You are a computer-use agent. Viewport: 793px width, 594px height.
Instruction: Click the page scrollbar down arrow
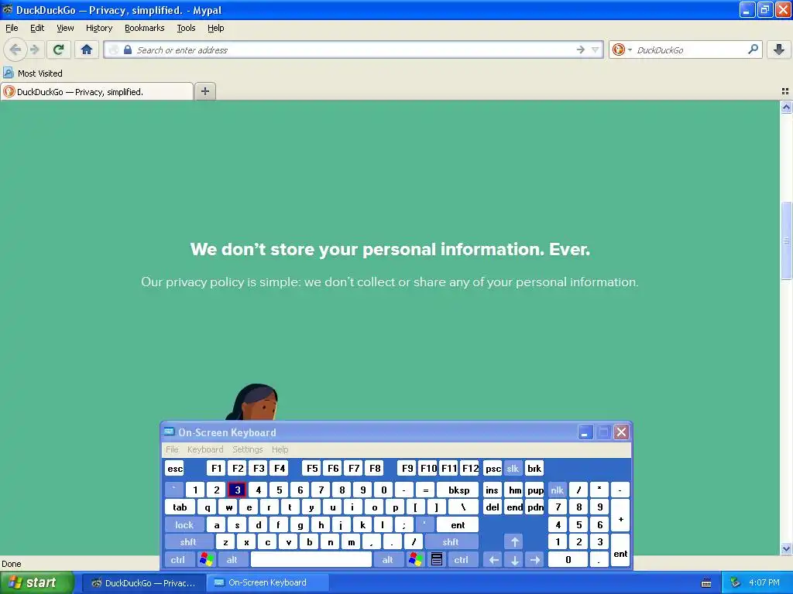(786, 548)
